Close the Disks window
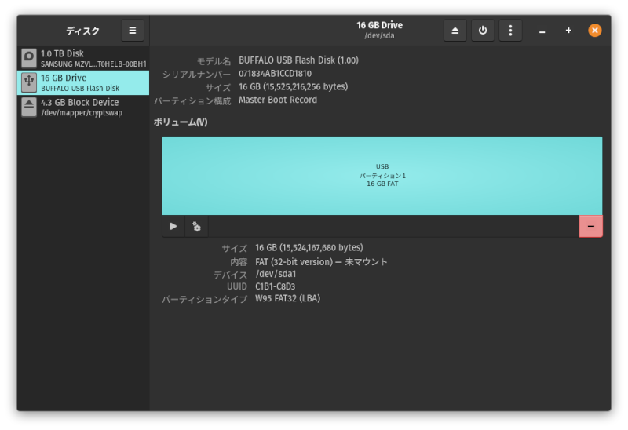 coord(595,31)
